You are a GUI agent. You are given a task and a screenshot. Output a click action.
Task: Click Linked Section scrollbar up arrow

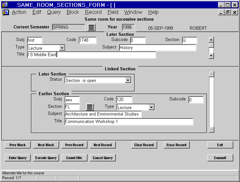(212, 75)
